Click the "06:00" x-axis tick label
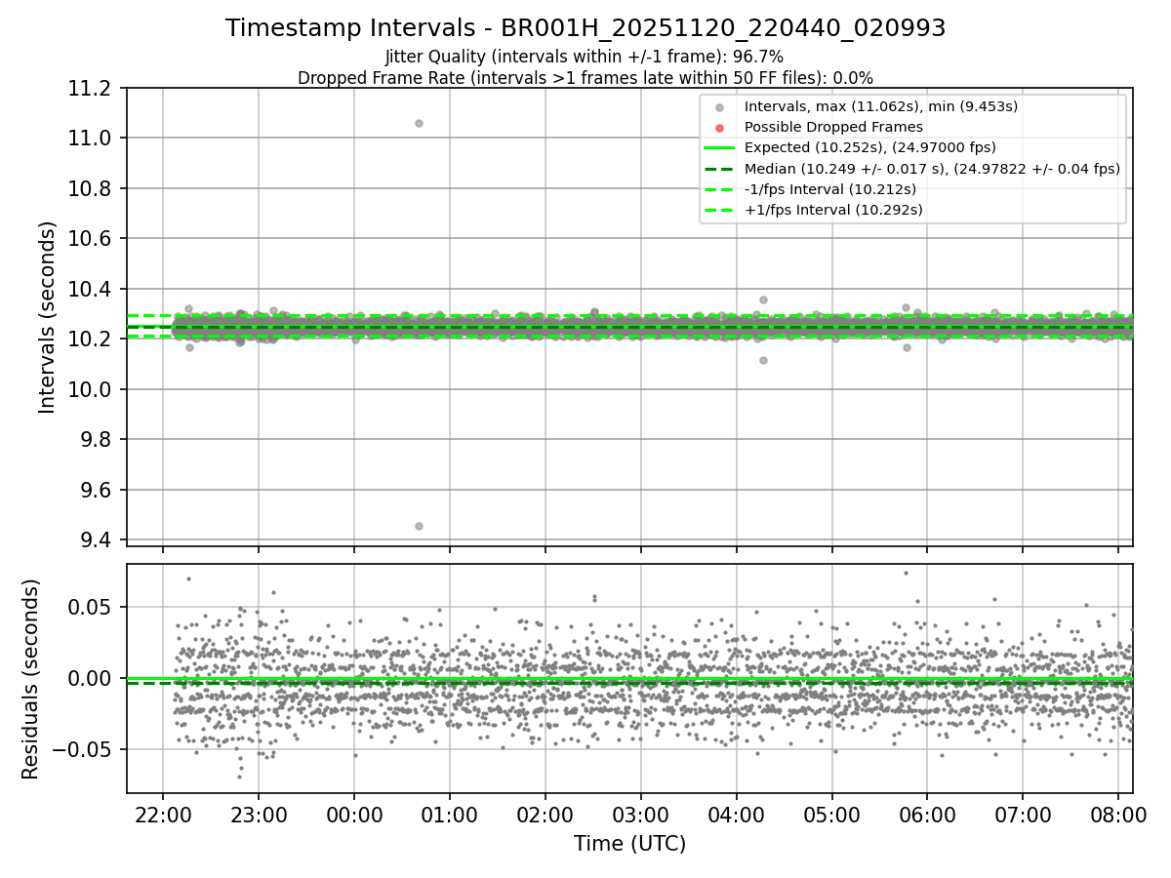Screen dimensions: 1171x878 coord(927,813)
